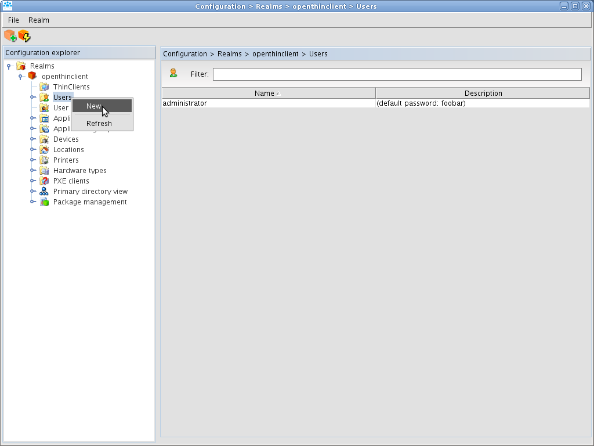
Task: Click the add new realm toolbar icon
Action: tap(10, 36)
